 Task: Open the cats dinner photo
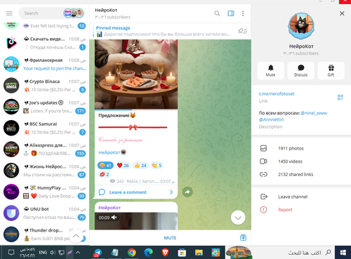click(x=136, y=74)
